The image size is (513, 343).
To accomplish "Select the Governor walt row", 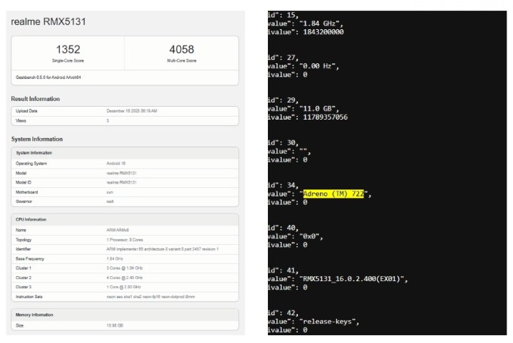I will click(x=125, y=201).
